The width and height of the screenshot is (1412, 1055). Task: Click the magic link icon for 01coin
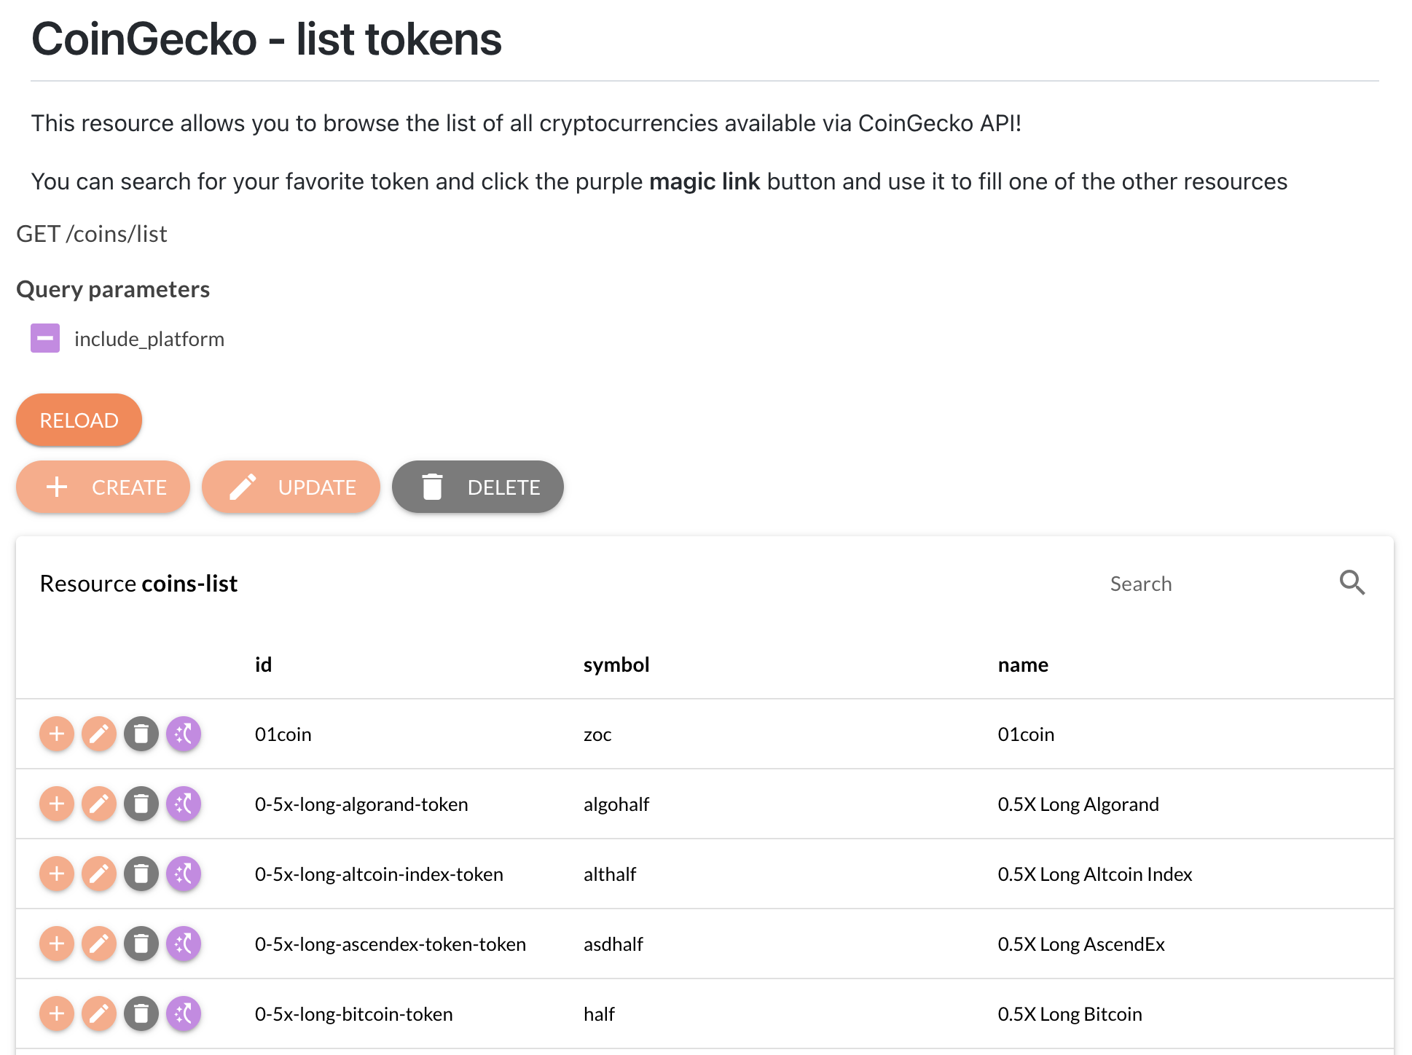point(184,734)
